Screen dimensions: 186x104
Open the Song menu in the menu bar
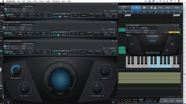pos(29,1)
